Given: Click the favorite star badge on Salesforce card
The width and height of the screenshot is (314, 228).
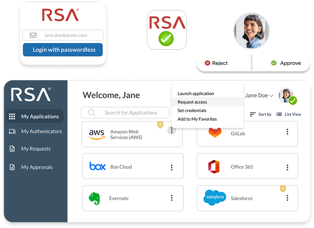Looking at the screenshot, I should point(283,189).
